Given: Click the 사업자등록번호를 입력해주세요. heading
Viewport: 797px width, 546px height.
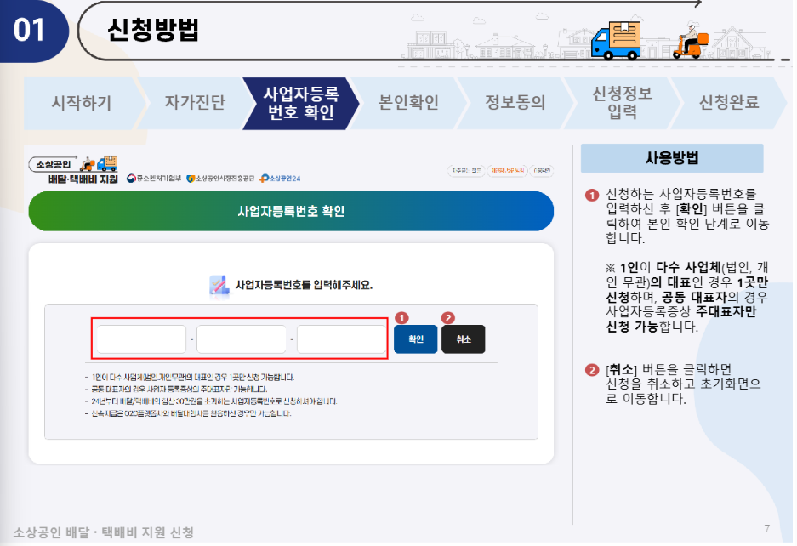Looking at the screenshot, I should pyautogui.click(x=304, y=285).
